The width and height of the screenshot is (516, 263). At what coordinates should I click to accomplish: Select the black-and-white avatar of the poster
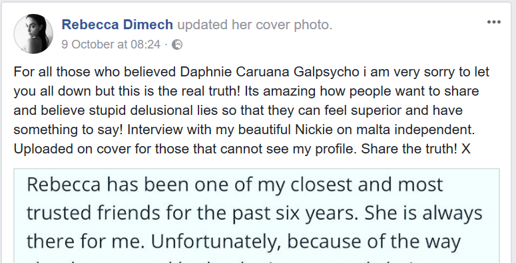(x=33, y=34)
